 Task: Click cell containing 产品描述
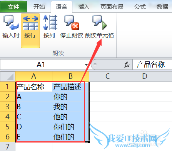point(71,87)
